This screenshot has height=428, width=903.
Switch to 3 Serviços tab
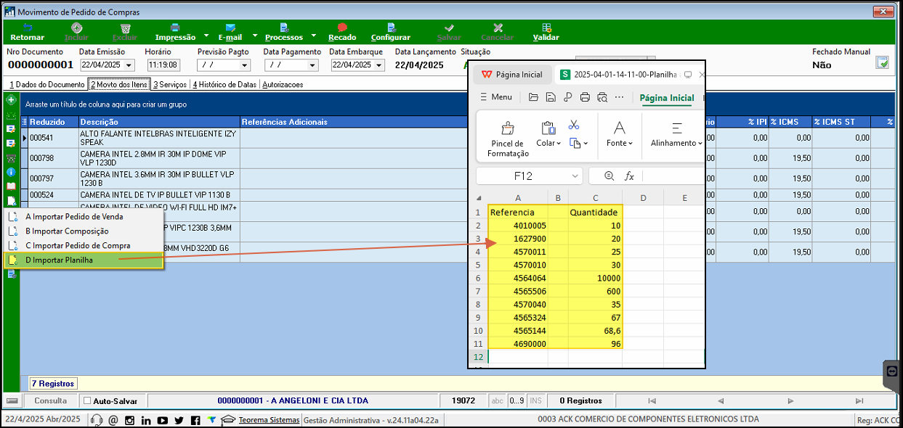[170, 84]
